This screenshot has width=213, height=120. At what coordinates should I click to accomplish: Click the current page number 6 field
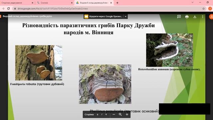[98, 115]
